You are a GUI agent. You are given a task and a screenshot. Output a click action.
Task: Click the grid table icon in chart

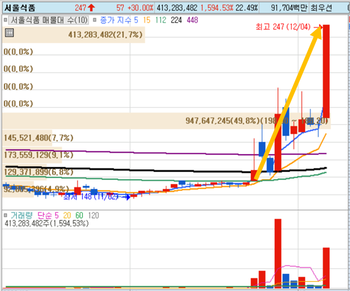coord(10,33)
